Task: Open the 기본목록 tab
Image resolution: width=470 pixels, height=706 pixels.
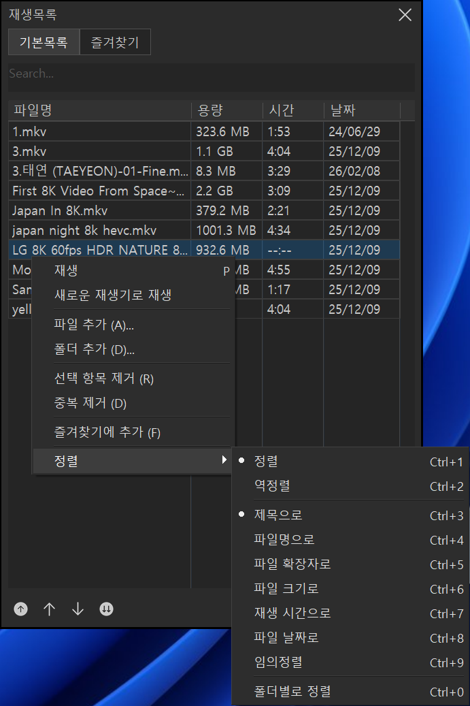Action: coord(44,42)
